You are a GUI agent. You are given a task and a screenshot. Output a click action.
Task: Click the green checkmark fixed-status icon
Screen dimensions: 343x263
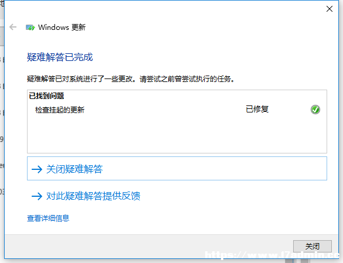(x=315, y=110)
